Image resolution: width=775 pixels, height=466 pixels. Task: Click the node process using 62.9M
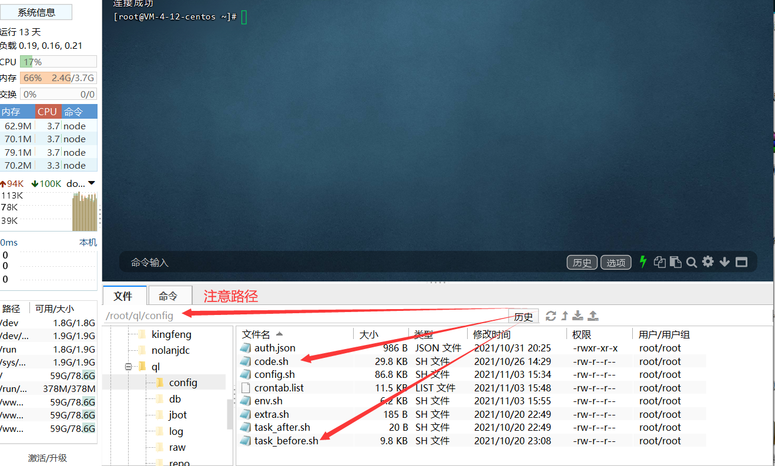pyautogui.click(x=49, y=126)
